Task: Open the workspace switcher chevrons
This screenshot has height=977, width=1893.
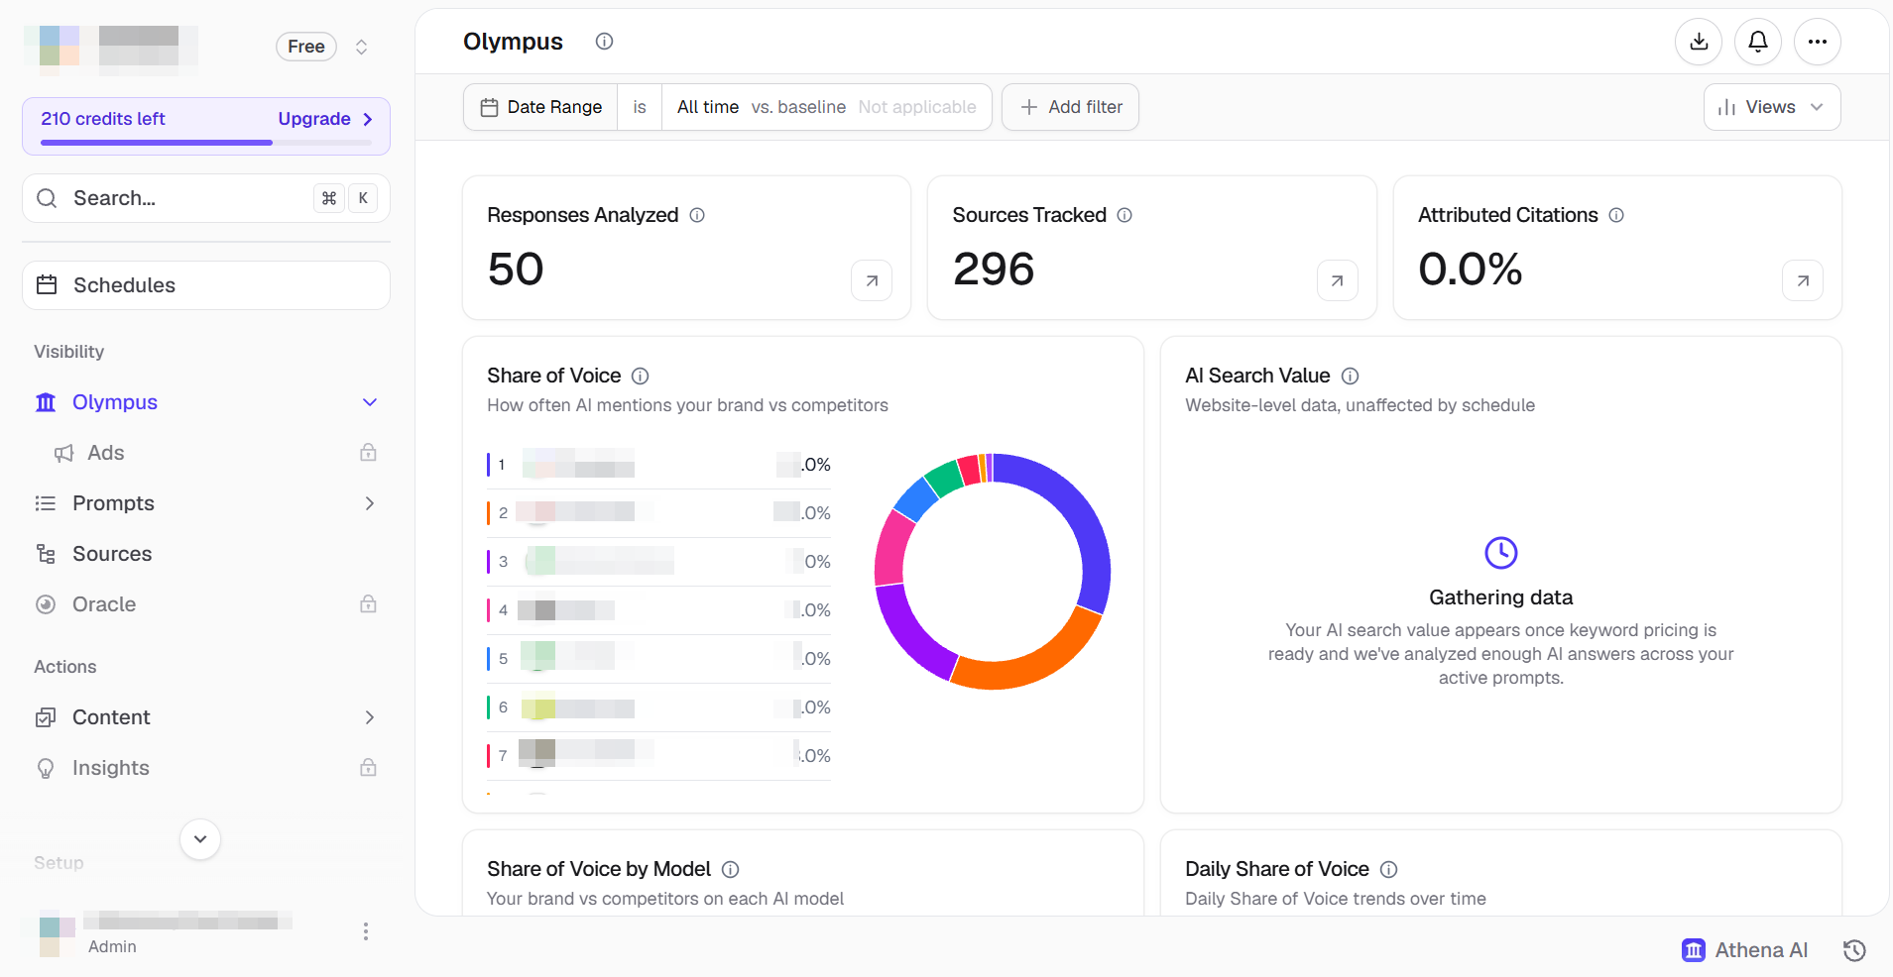Action: click(362, 47)
